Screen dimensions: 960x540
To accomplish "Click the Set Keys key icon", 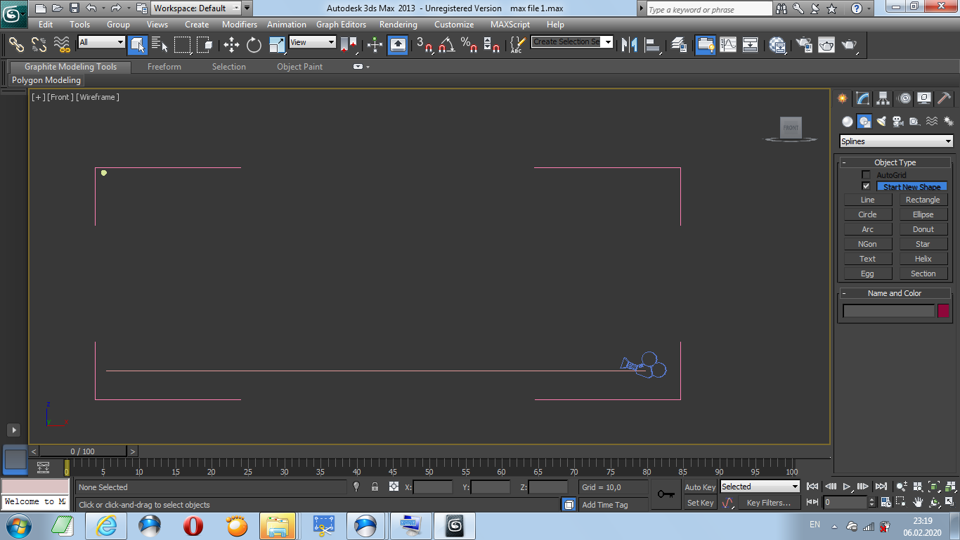I will (x=666, y=494).
